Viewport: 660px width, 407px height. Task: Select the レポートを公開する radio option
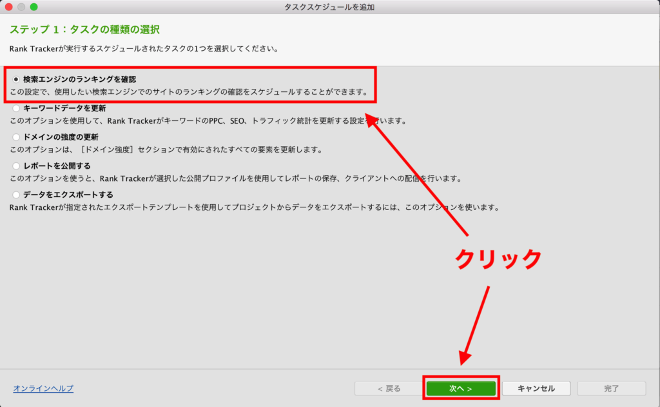(16, 166)
